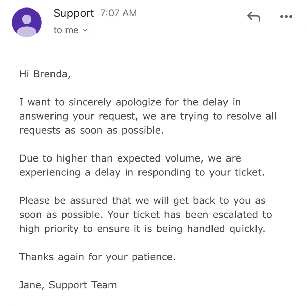This screenshot has height=306, width=307.
Task: Open the three-dot more options menu
Action: pos(286,17)
